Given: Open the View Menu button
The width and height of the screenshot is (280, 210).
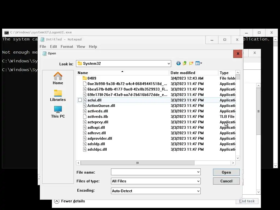Looking at the screenshot, I should point(199,63).
